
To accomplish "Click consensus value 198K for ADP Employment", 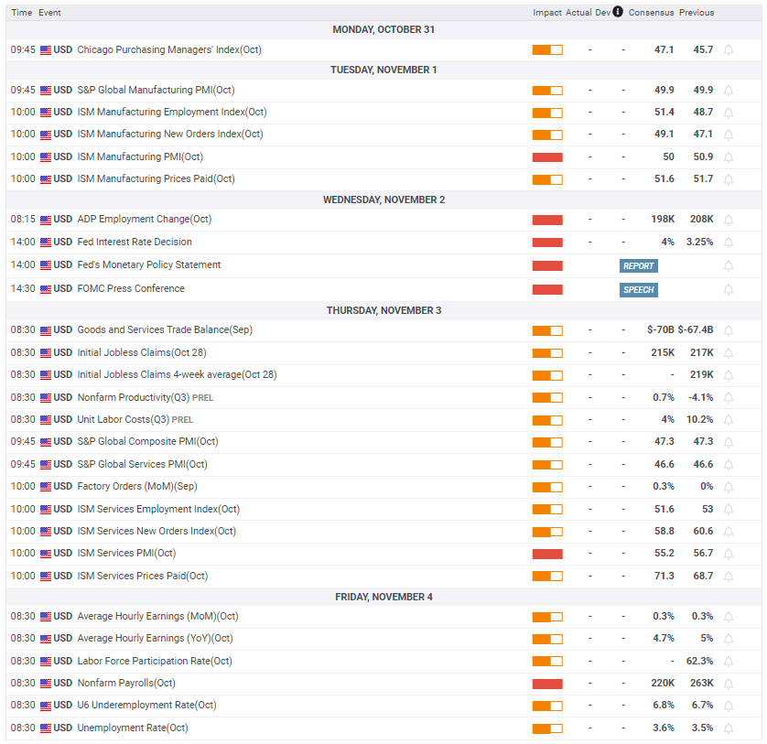I will pyautogui.click(x=663, y=219).
